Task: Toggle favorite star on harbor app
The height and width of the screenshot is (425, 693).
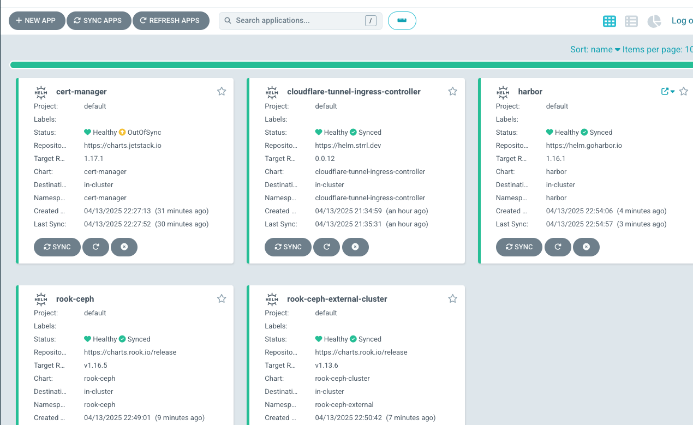Action: [x=683, y=92]
